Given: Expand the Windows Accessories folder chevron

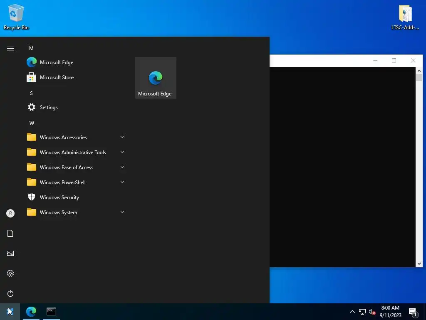Looking at the screenshot, I should (122, 137).
